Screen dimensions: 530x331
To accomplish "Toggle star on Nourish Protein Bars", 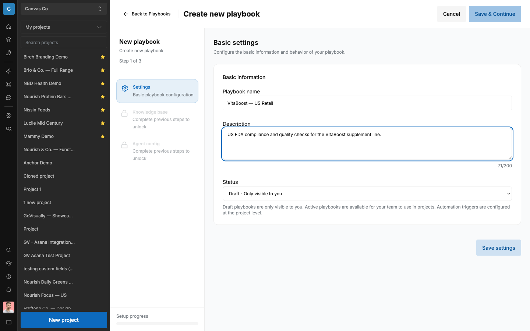I will 103,97.
